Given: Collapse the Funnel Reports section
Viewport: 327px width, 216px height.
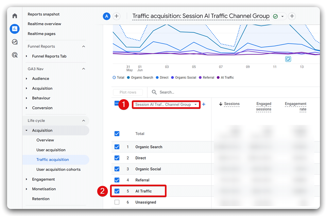Looking at the screenshot, I should [83, 46].
